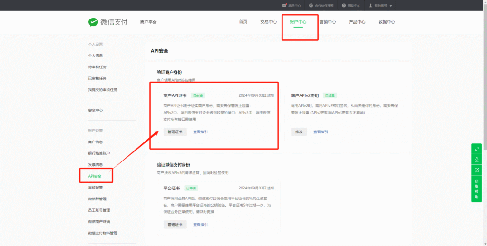The height and width of the screenshot is (246, 487).
Task: Go to the 首页 tab
Action: point(243,22)
